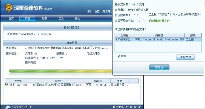This screenshot has width=205, height=109.
Task: Click the 病毒名 column header in dialog
Action: (159, 35)
